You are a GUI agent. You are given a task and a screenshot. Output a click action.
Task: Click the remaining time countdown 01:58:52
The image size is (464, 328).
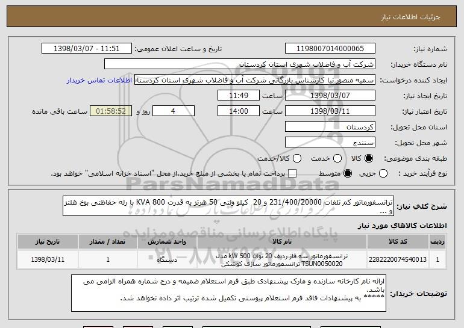pos(111,111)
